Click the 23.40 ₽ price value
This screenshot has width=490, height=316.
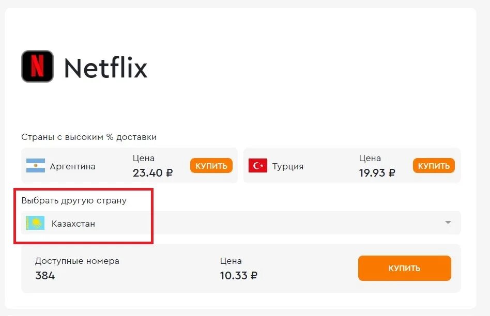pyautogui.click(x=152, y=173)
